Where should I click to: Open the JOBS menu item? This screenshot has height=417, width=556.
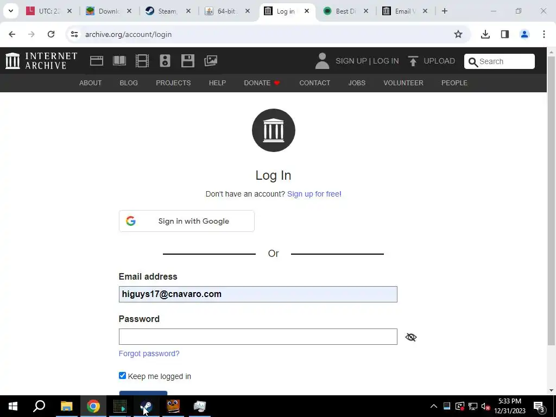357,83
